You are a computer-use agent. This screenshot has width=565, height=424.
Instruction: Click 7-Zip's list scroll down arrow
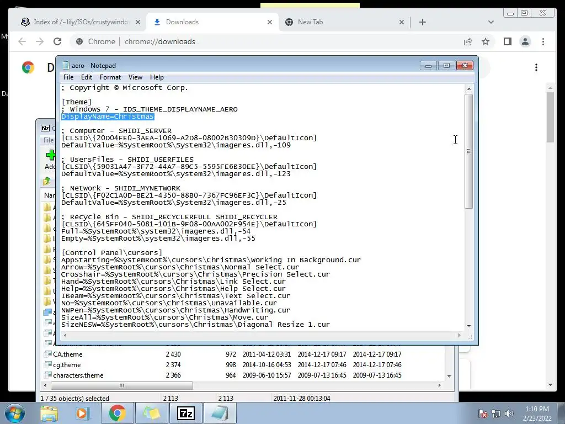coord(449,376)
